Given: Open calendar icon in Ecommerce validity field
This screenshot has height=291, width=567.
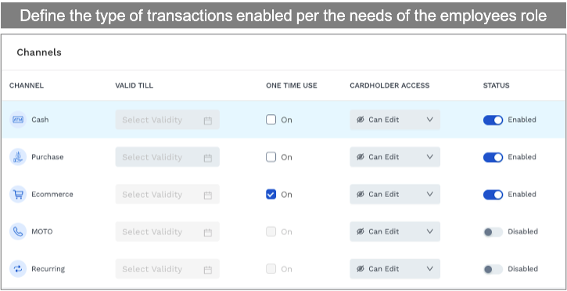Looking at the screenshot, I should point(207,196).
